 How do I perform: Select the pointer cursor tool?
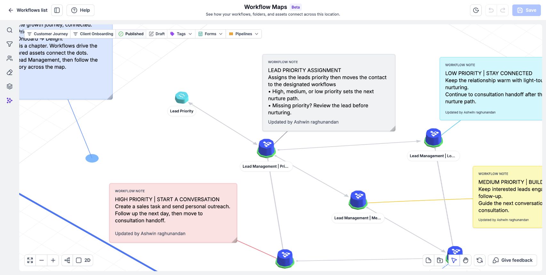[454, 260]
